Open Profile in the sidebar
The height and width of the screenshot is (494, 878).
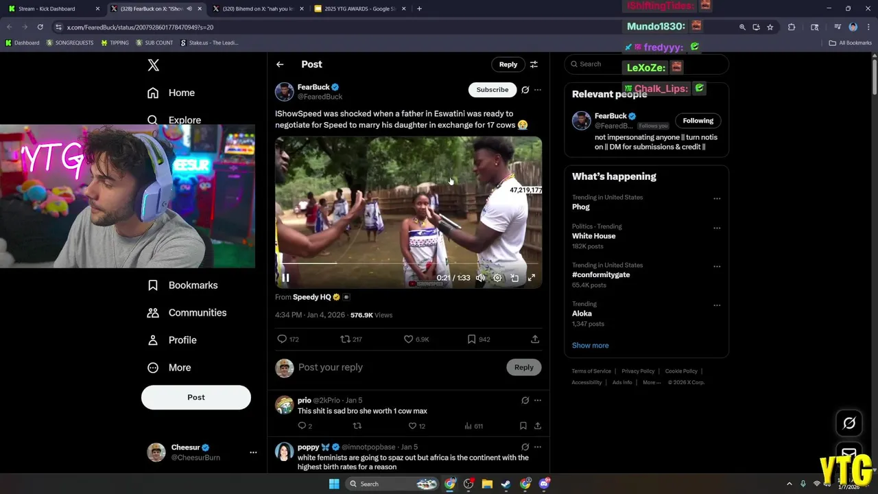tap(173, 340)
